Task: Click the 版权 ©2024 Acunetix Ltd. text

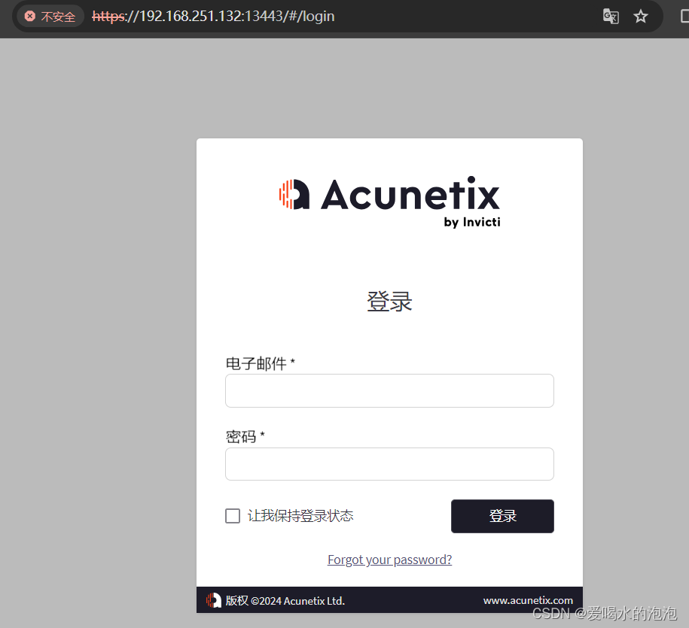Action: coord(285,600)
